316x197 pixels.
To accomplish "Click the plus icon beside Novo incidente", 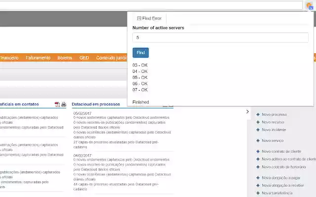I will [x=258, y=130].
